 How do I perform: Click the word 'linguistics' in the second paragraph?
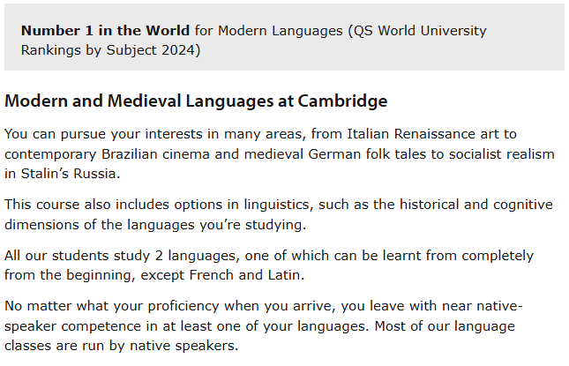point(277,205)
